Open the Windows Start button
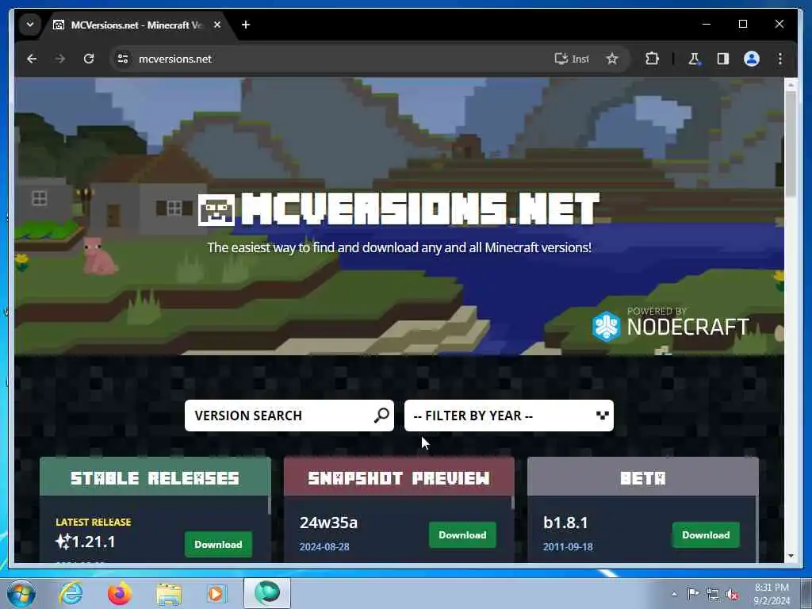 (x=21, y=593)
